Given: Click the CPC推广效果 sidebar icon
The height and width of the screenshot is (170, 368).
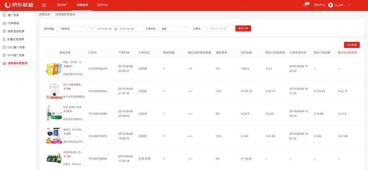Looking at the screenshot, I should pyautogui.click(x=4, y=47).
